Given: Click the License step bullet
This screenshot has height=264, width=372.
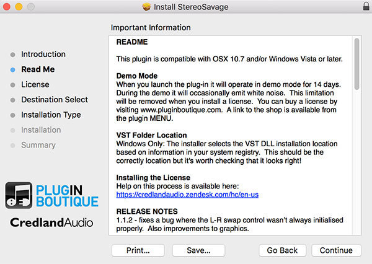Looking at the screenshot, I should click(x=13, y=85).
